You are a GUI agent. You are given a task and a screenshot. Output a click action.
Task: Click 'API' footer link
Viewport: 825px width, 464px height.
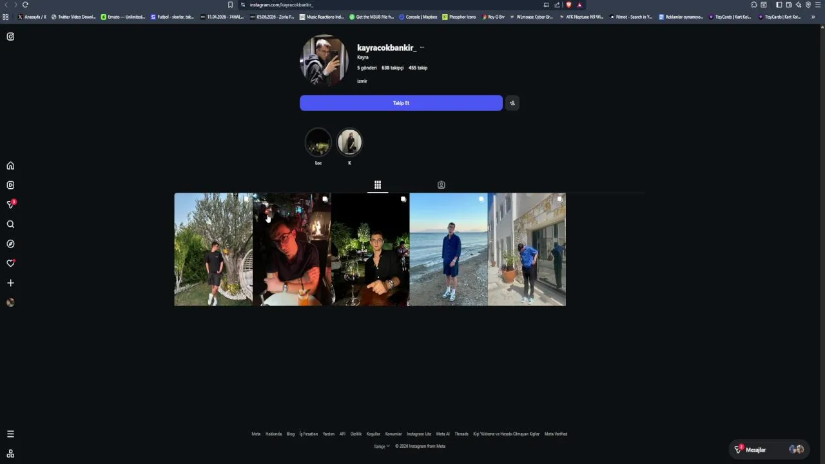(x=342, y=434)
